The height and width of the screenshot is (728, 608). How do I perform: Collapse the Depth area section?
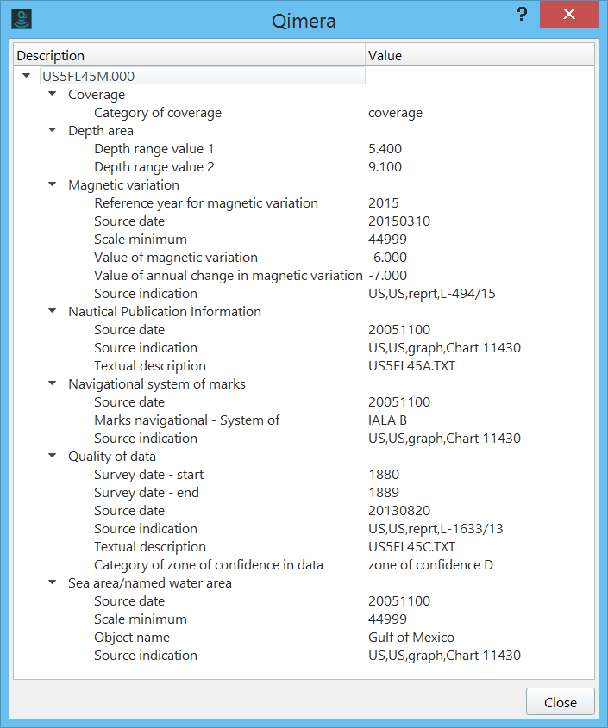tap(53, 130)
